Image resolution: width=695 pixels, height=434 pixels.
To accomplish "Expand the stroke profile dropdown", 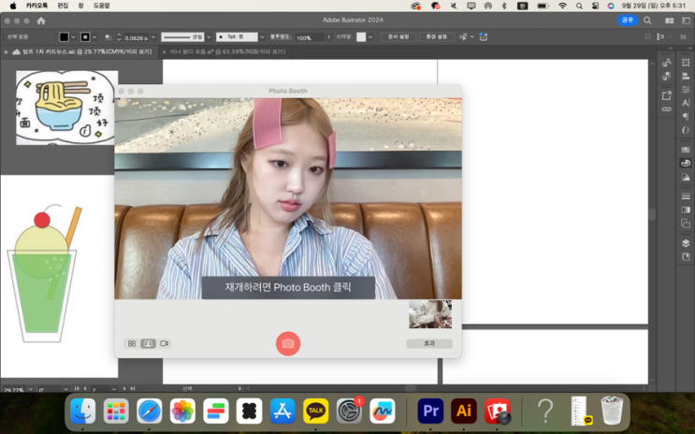I will coord(209,37).
